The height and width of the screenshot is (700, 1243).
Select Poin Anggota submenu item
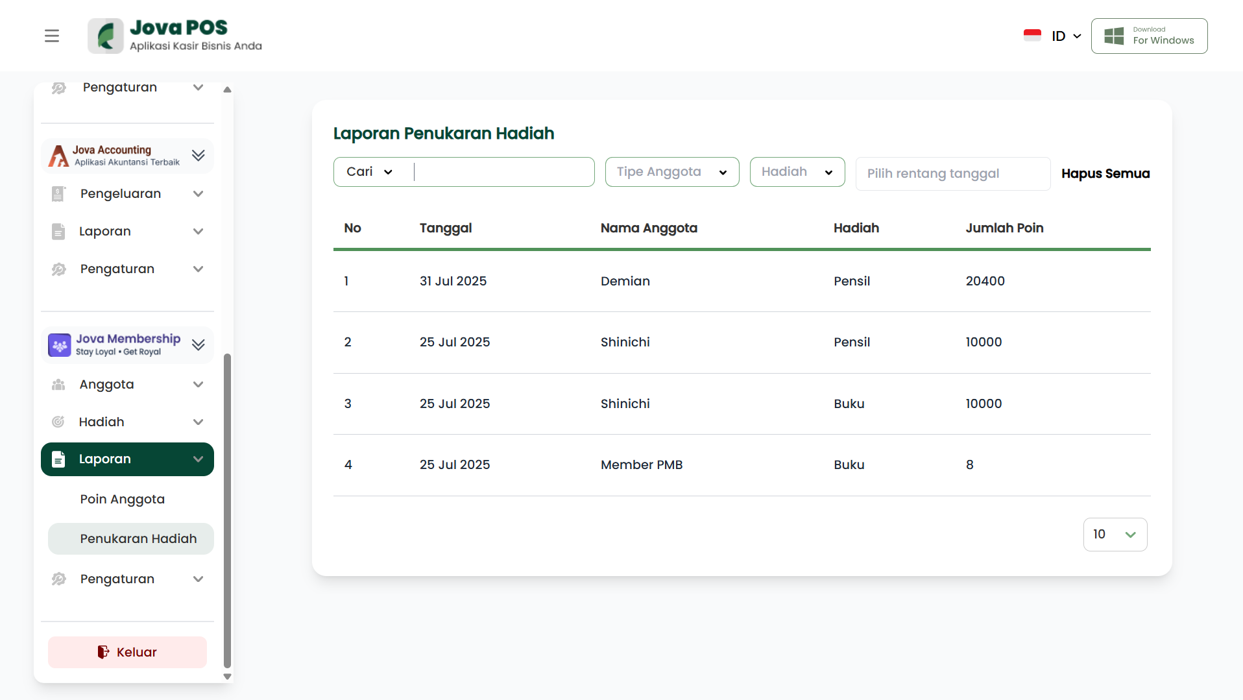pyautogui.click(x=123, y=500)
